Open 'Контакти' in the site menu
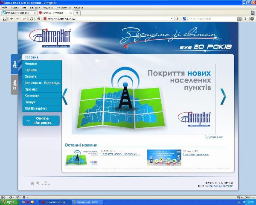 (42, 96)
